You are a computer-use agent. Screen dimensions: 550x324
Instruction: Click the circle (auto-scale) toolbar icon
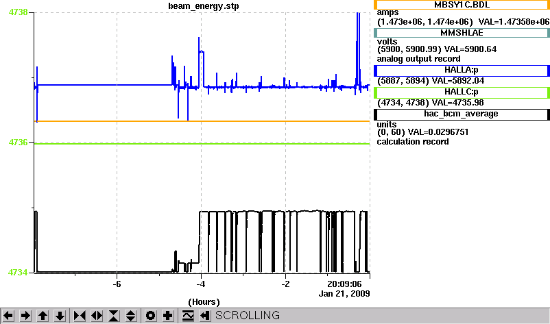[151, 316]
